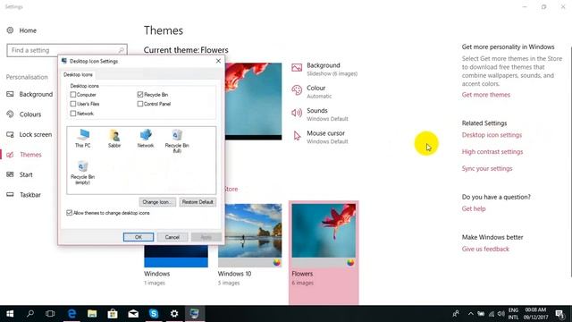Click the Change Icon button

pyautogui.click(x=157, y=202)
